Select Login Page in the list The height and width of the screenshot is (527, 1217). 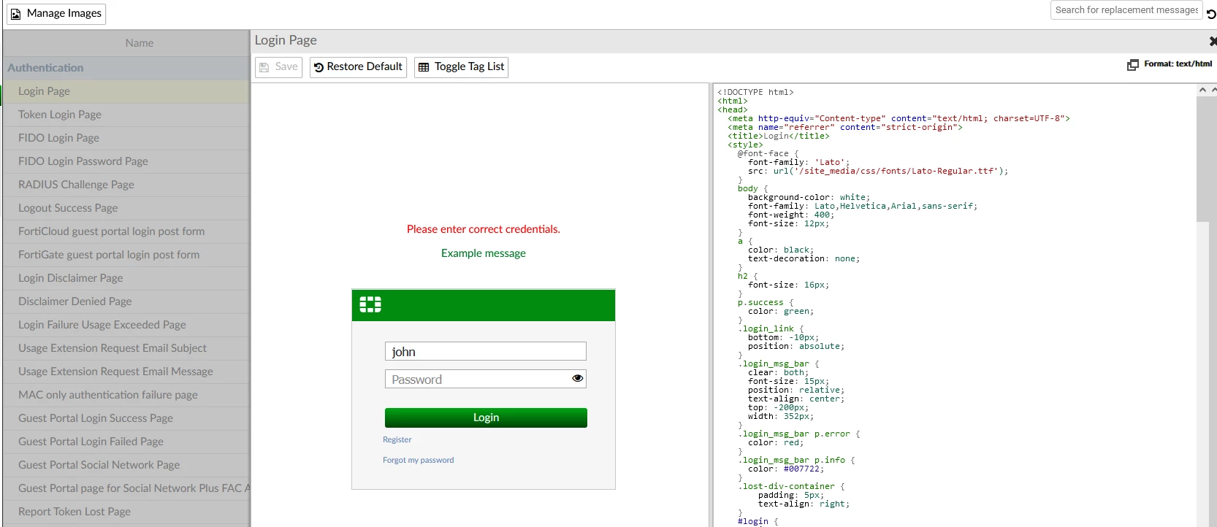coord(126,91)
